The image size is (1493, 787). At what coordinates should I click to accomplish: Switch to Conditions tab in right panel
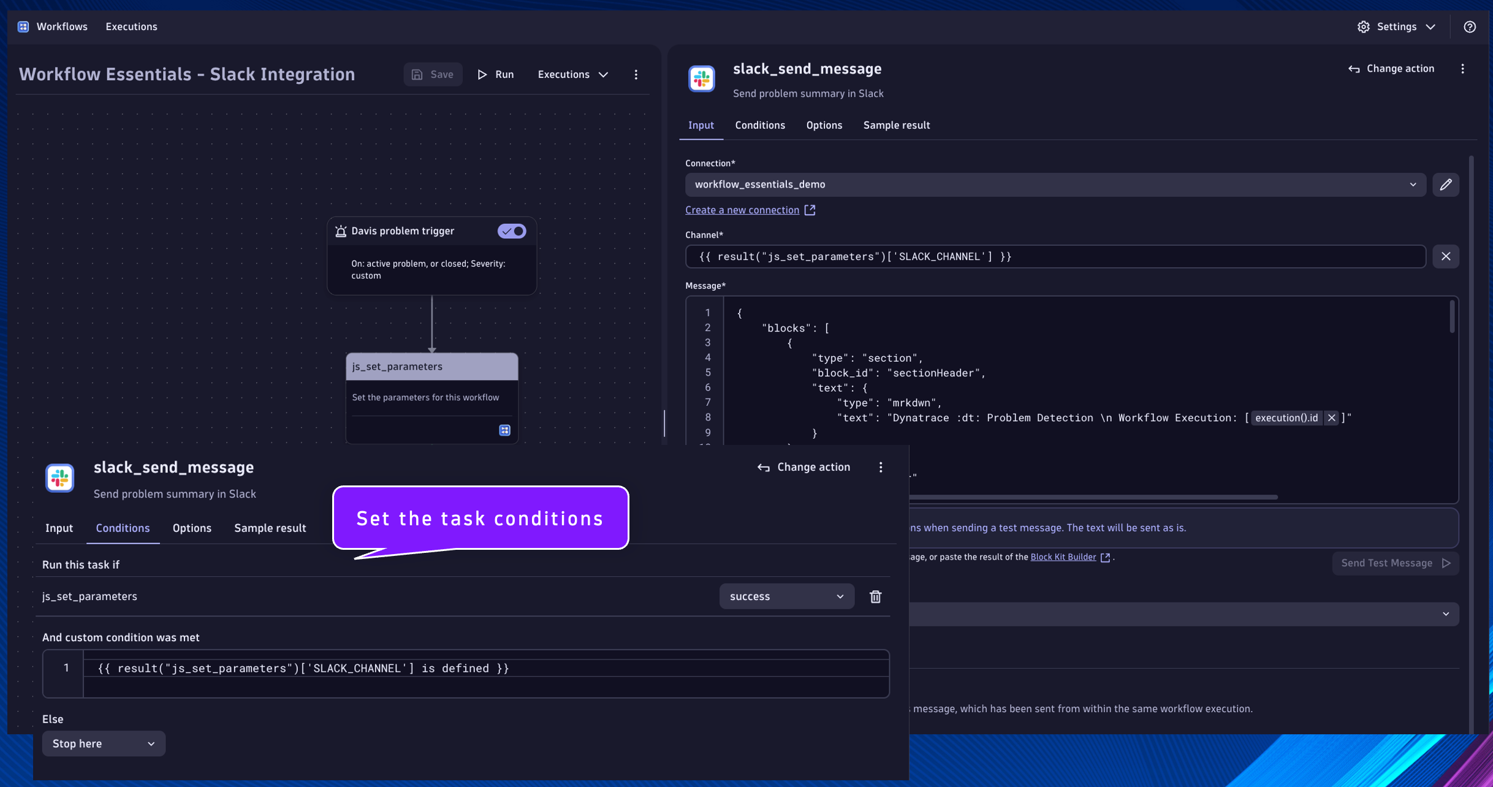(760, 125)
